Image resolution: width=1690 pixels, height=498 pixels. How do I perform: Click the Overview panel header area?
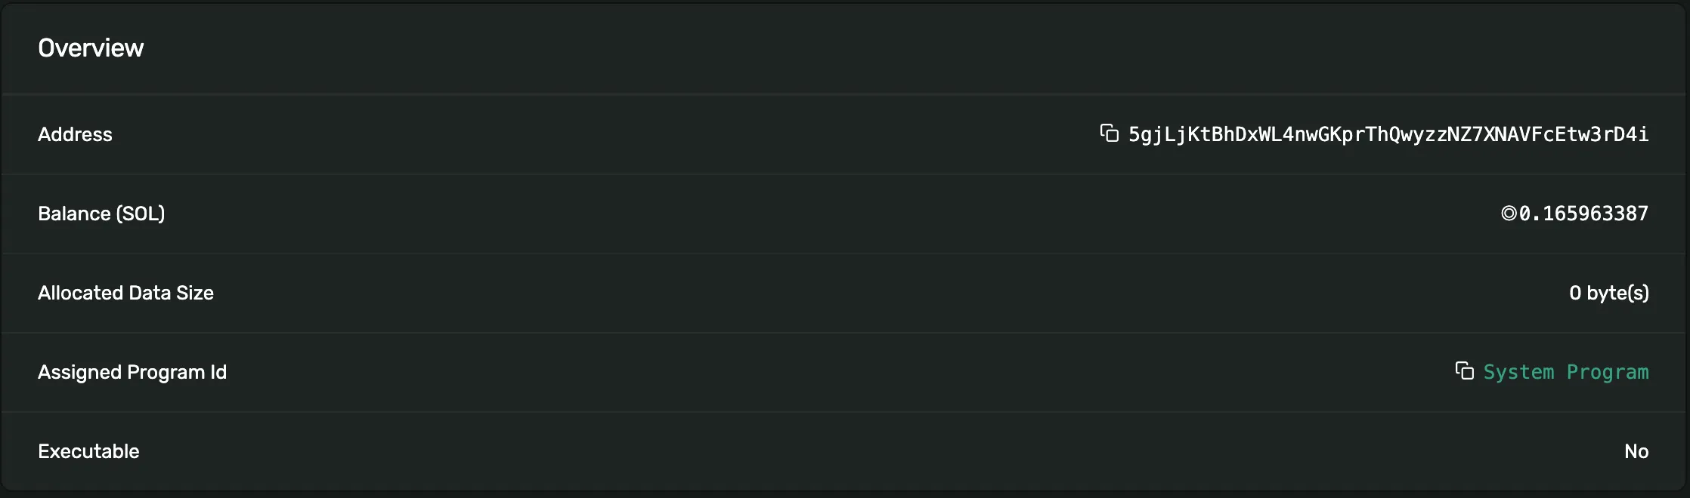coord(91,47)
